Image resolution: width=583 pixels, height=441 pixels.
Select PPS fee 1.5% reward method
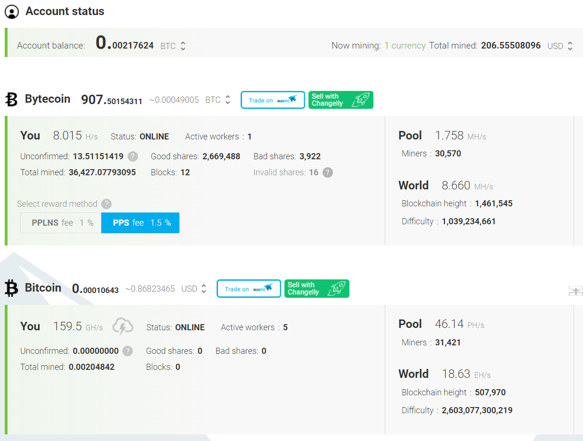click(x=140, y=223)
